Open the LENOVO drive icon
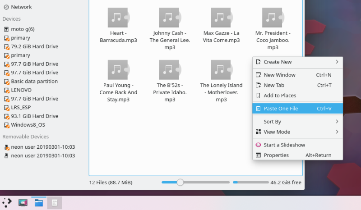Viewport: 361px width, 210px height. pos(6,90)
